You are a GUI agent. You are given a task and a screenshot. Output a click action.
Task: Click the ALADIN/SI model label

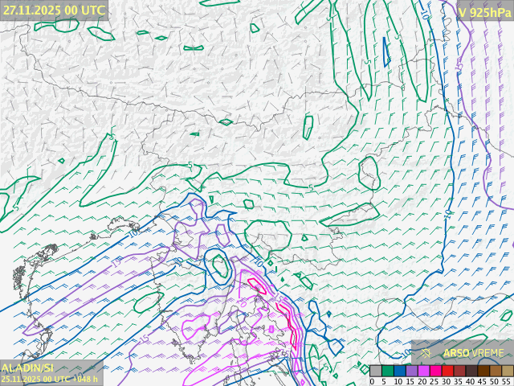pos(27,368)
